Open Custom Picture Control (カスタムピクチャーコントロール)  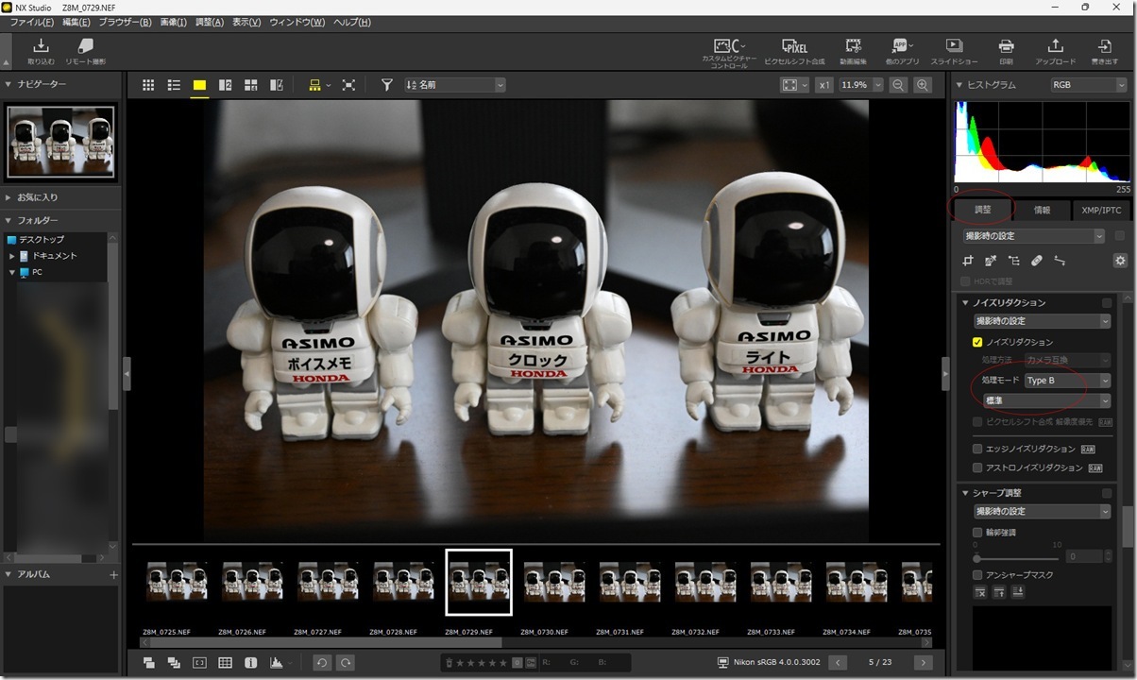tap(729, 53)
